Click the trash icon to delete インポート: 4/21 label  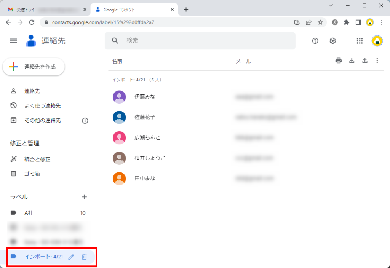(84, 257)
